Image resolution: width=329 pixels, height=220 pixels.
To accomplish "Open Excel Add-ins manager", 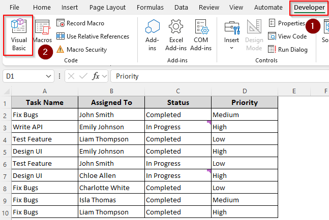I will click(176, 33).
